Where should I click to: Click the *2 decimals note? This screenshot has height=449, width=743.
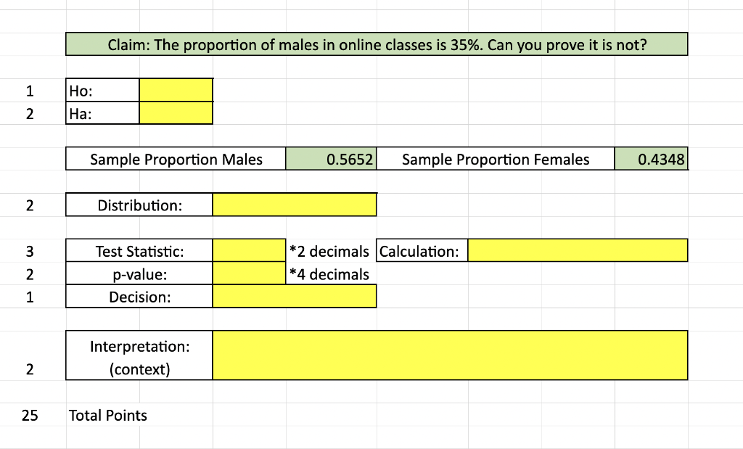point(329,251)
